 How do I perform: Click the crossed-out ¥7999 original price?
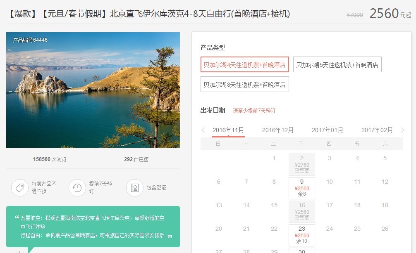355,15
